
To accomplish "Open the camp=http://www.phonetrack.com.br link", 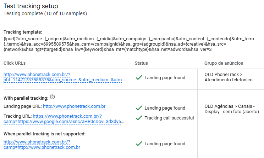I will click(x=42, y=145).
